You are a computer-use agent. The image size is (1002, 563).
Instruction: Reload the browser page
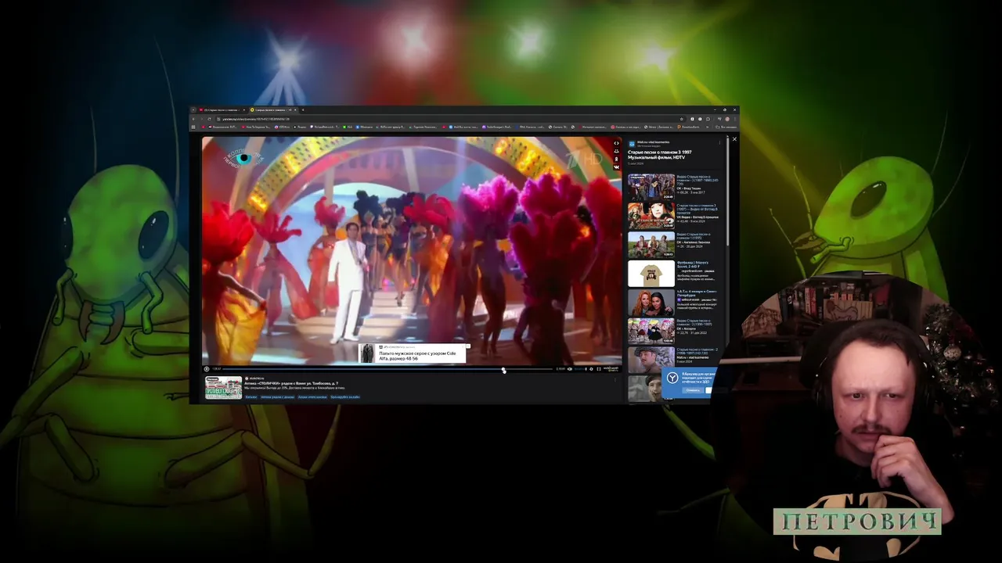coord(209,119)
